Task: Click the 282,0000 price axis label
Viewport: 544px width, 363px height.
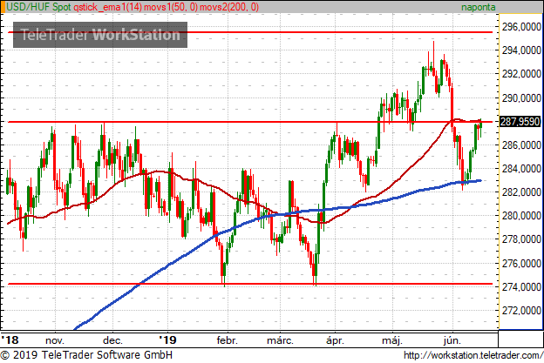Action: 521,192
